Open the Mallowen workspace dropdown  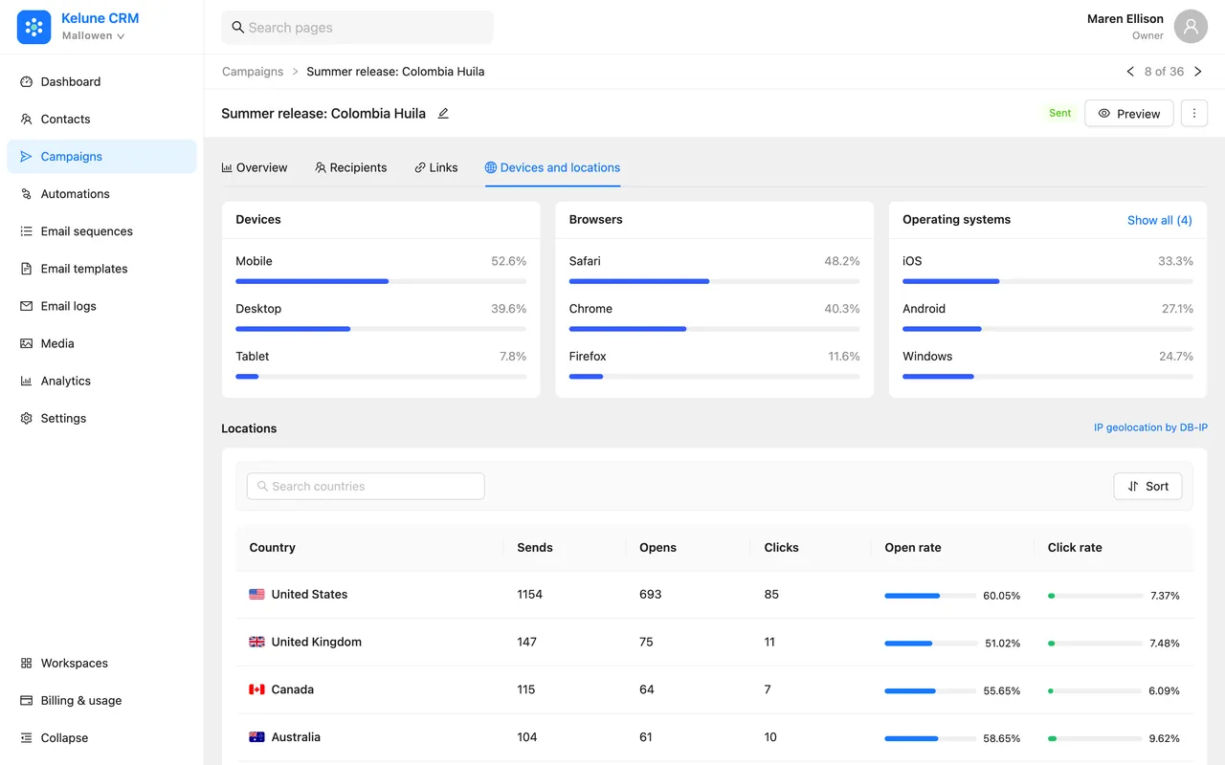94,36
